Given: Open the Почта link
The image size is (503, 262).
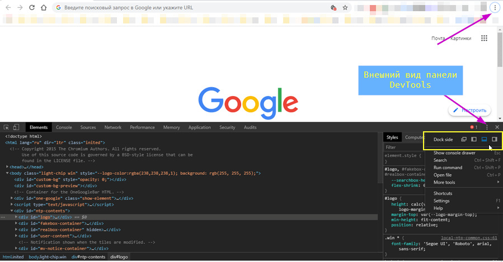Looking at the screenshot, I should (x=438, y=38).
